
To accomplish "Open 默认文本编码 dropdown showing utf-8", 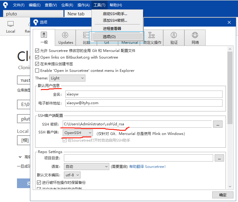I will coord(72,175).
